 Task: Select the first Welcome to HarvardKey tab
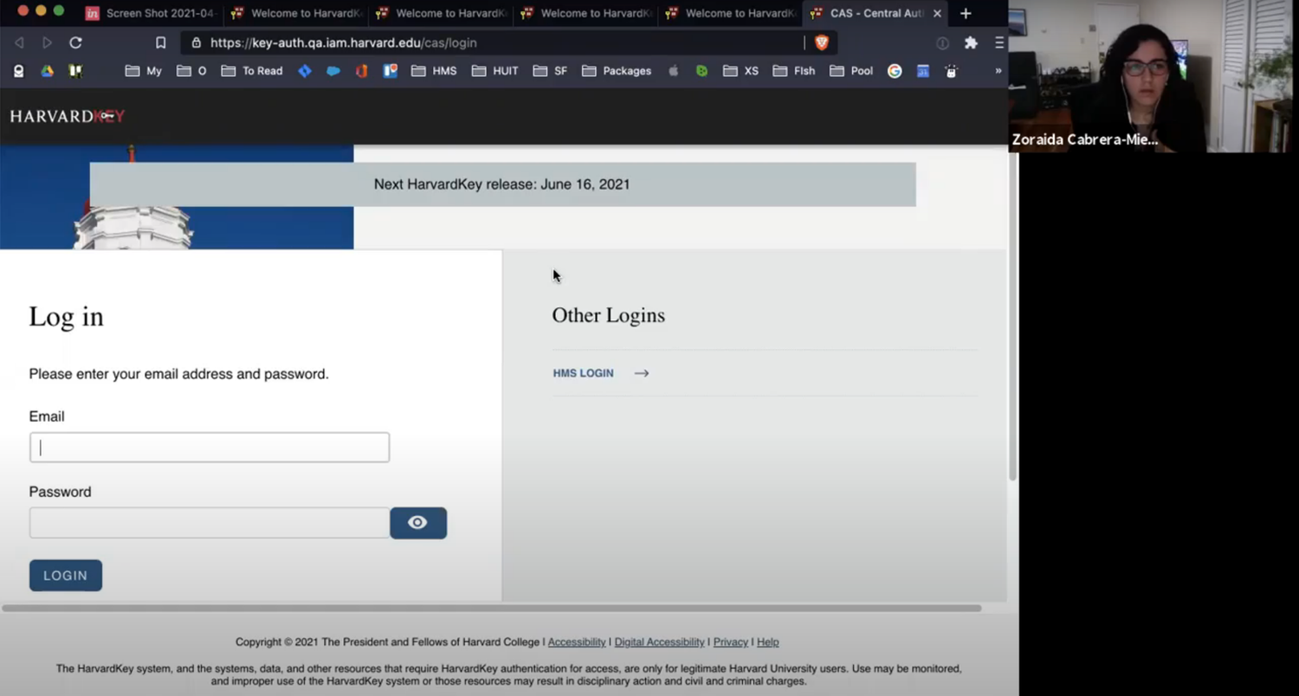[x=299, y=13]
